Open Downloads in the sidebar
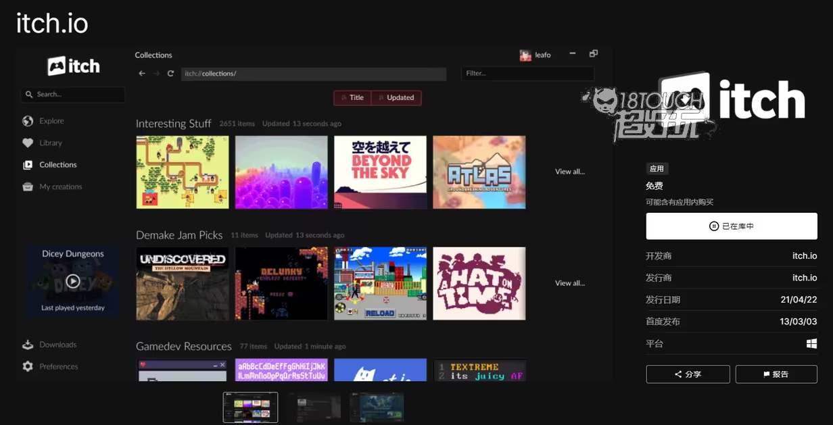The image size is (833, 425). click(58, 345)
